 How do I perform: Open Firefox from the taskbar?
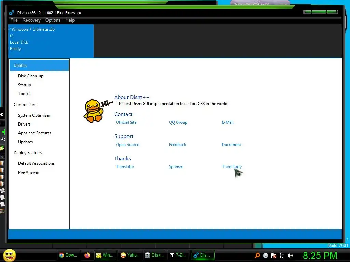(87, 255)
